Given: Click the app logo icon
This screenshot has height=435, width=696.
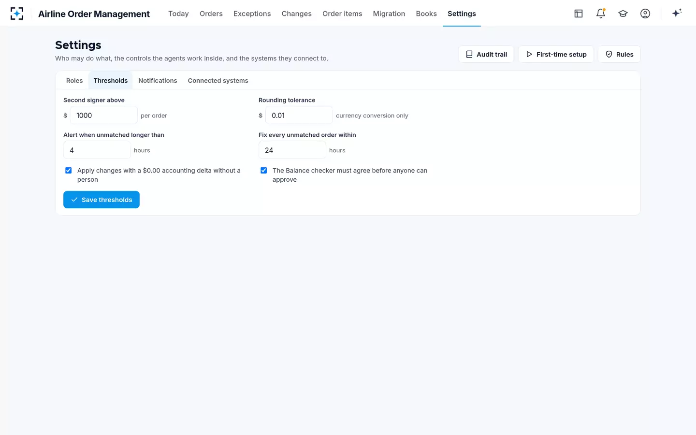Looking at the screenshot, I should click(x=17, y=14).
